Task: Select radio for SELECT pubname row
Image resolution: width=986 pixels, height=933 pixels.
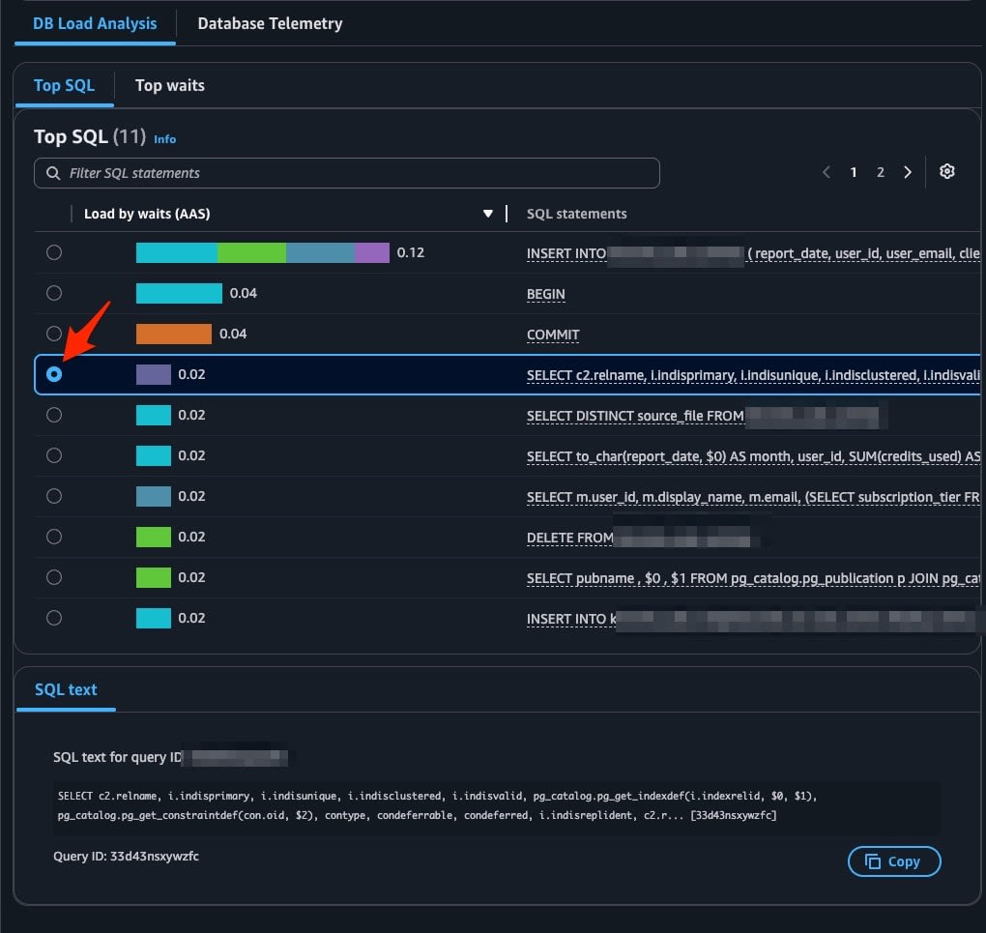Action: [x=54, y=577]
